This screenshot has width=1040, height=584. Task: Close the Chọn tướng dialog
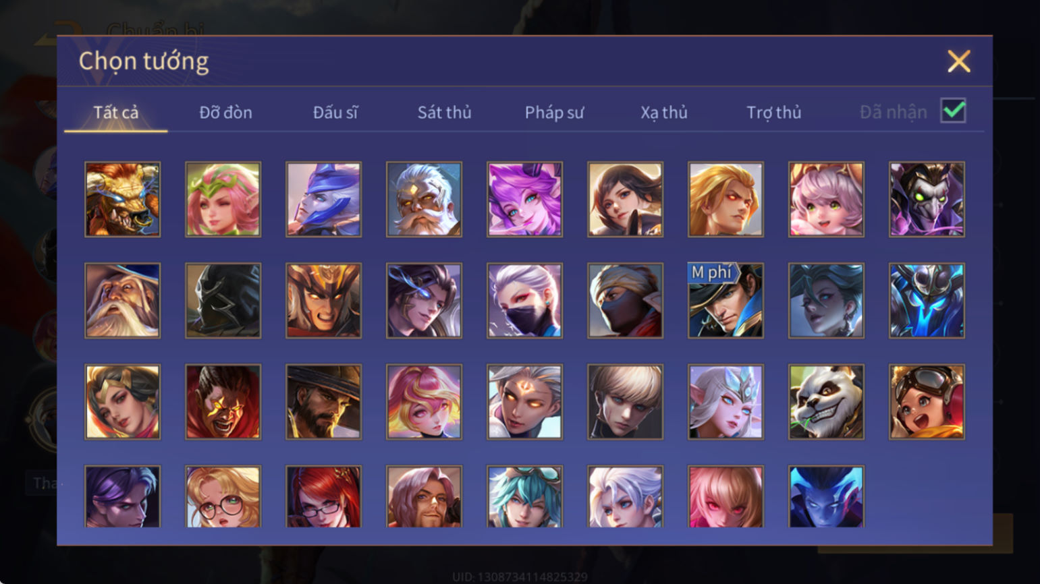[958, 61]
